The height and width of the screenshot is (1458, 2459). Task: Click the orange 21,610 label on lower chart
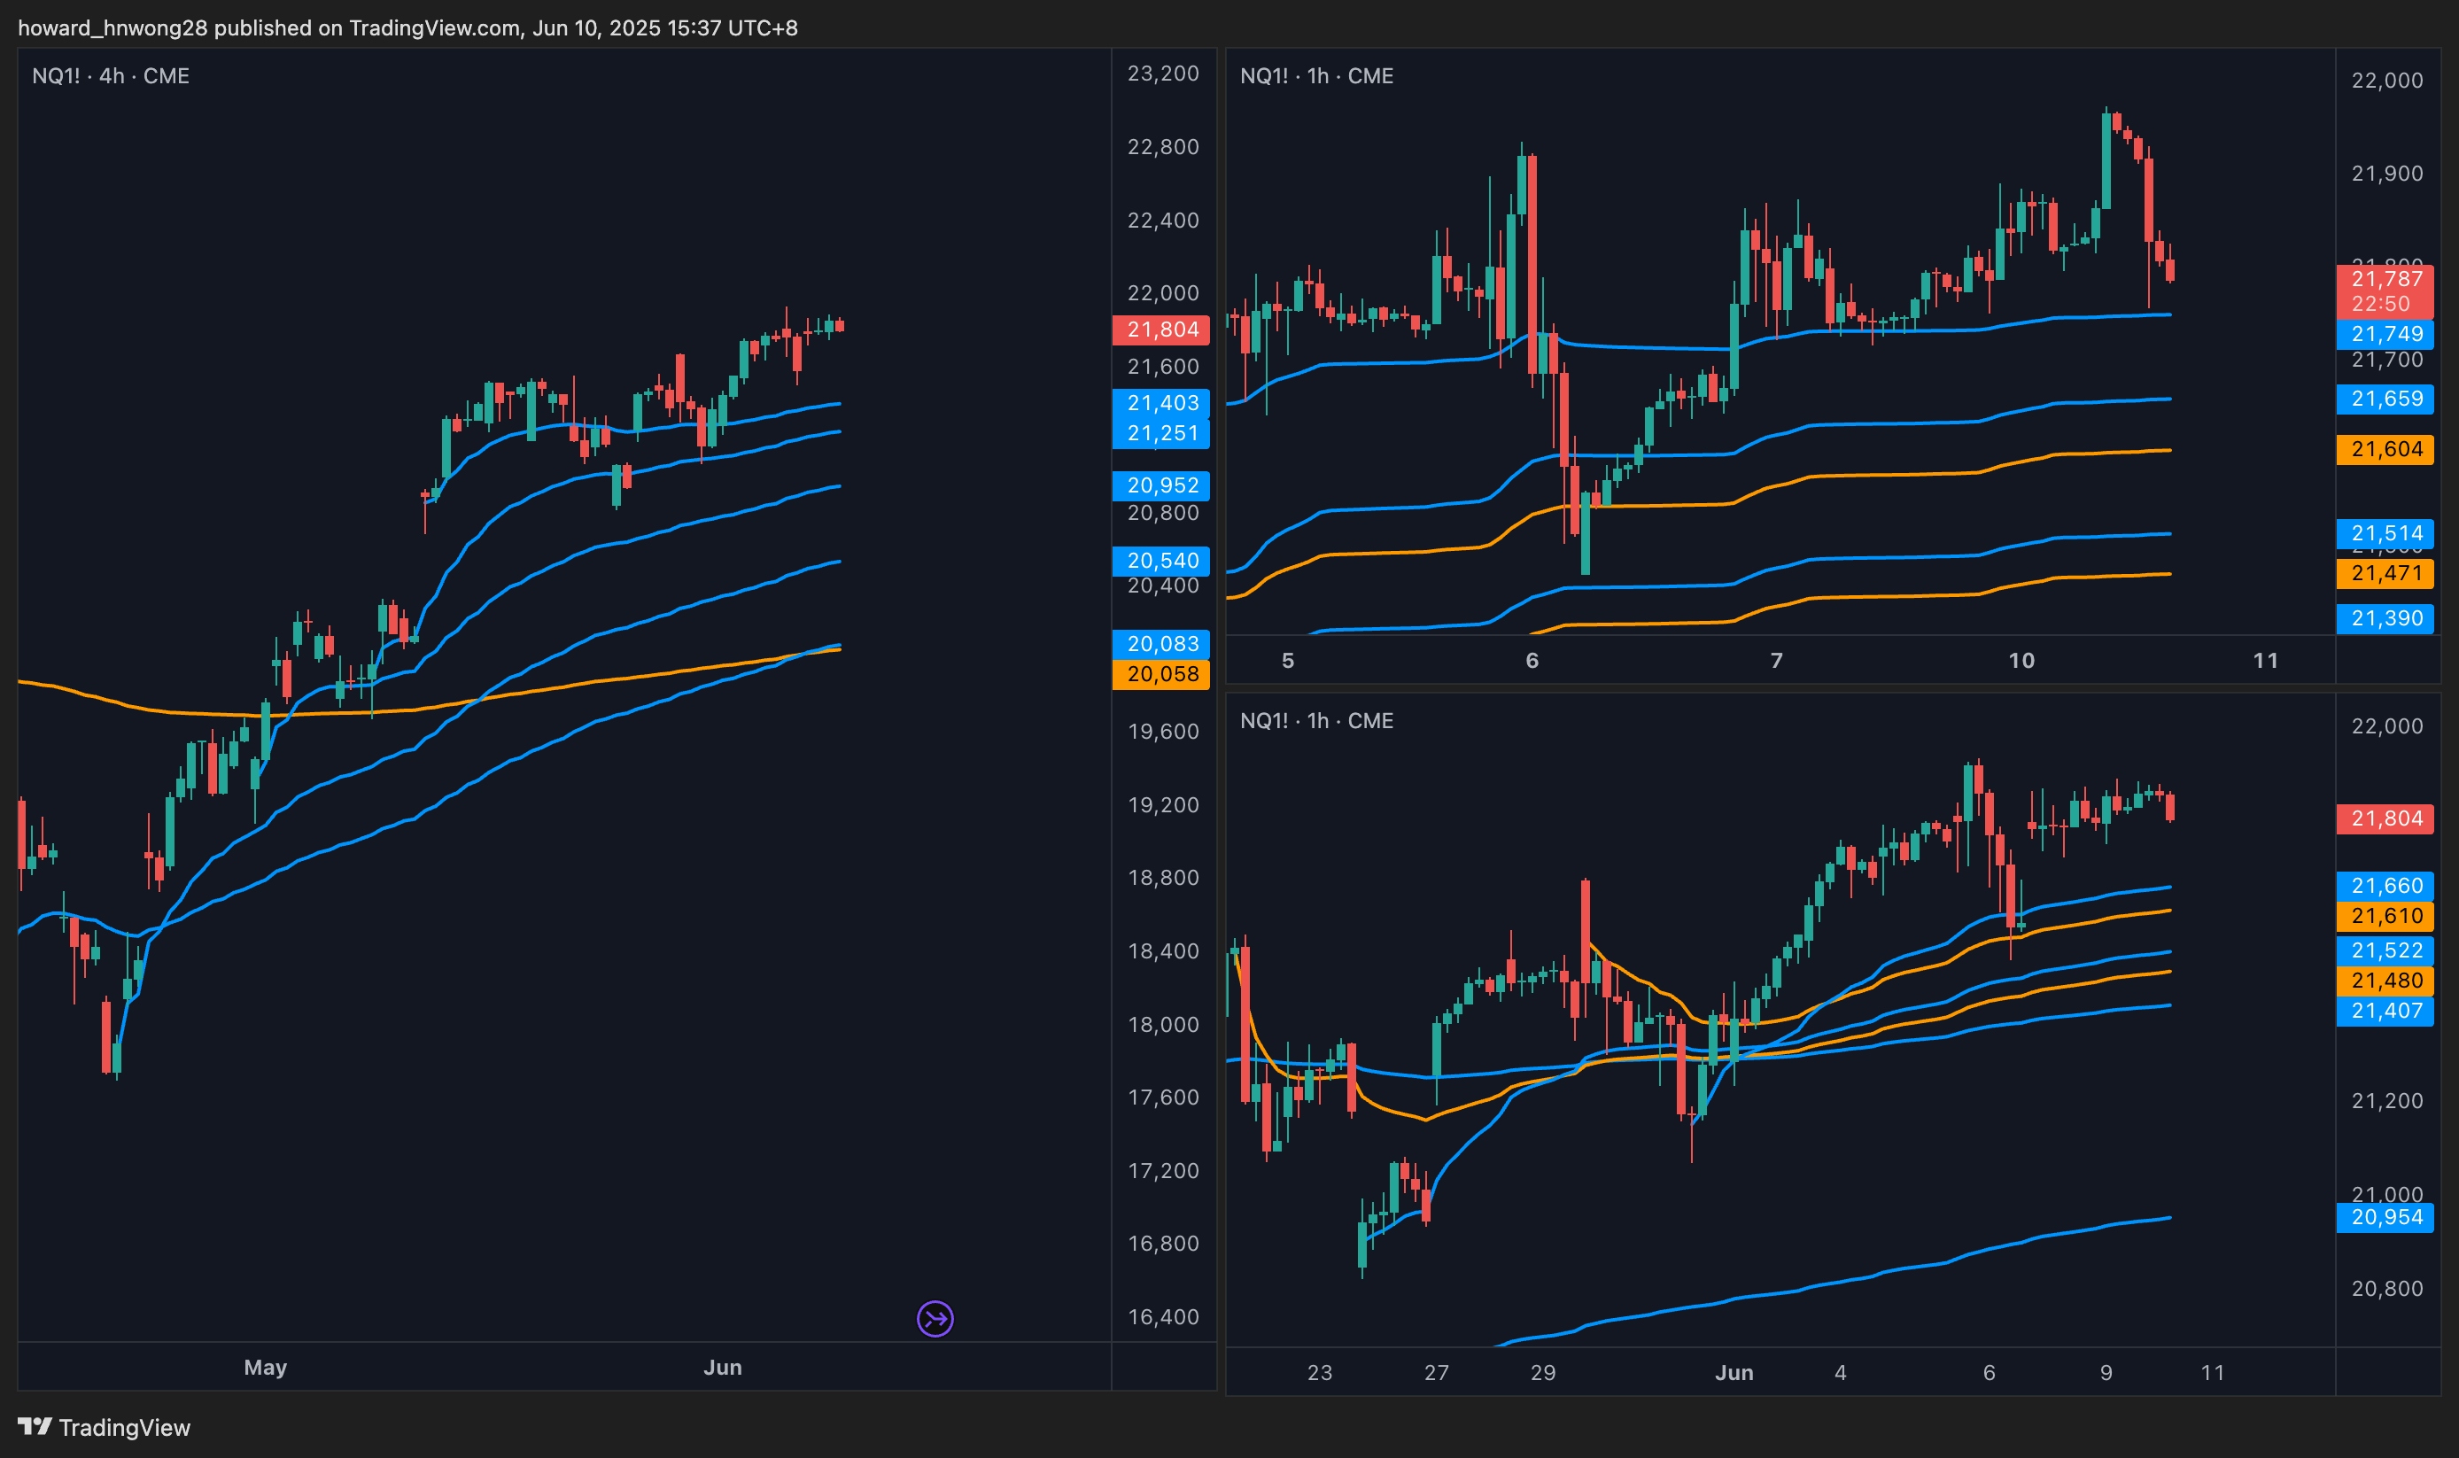[x=2385, y=916]
